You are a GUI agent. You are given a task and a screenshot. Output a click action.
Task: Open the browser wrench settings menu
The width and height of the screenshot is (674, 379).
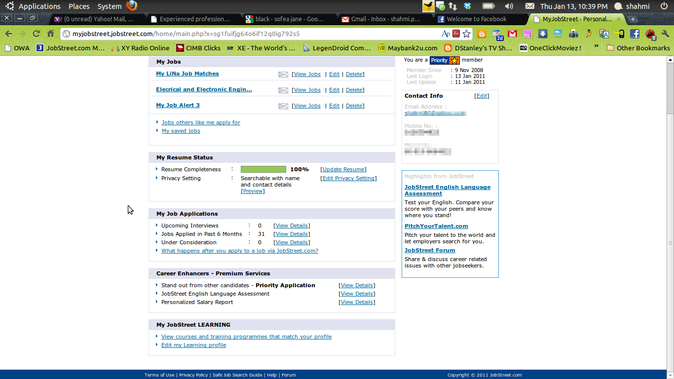(665, 34)
